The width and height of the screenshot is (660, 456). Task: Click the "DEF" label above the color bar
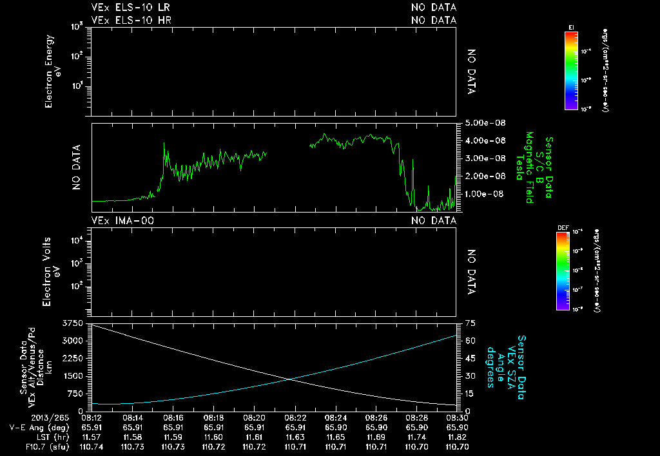(x=563, y=228)
